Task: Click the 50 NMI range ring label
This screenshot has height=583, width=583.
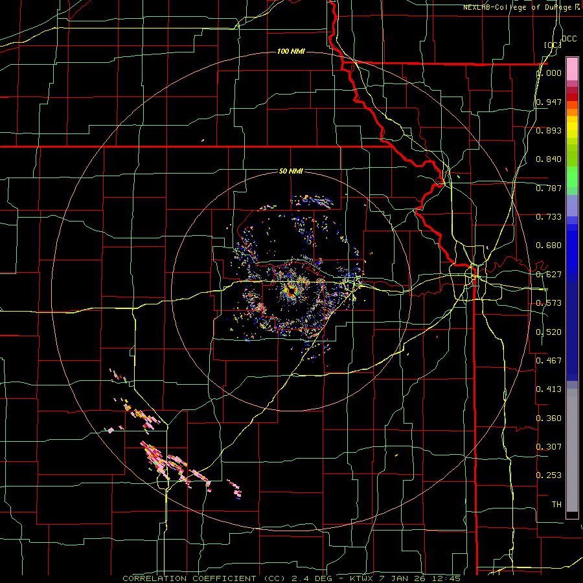Action: tap(291, 171)
